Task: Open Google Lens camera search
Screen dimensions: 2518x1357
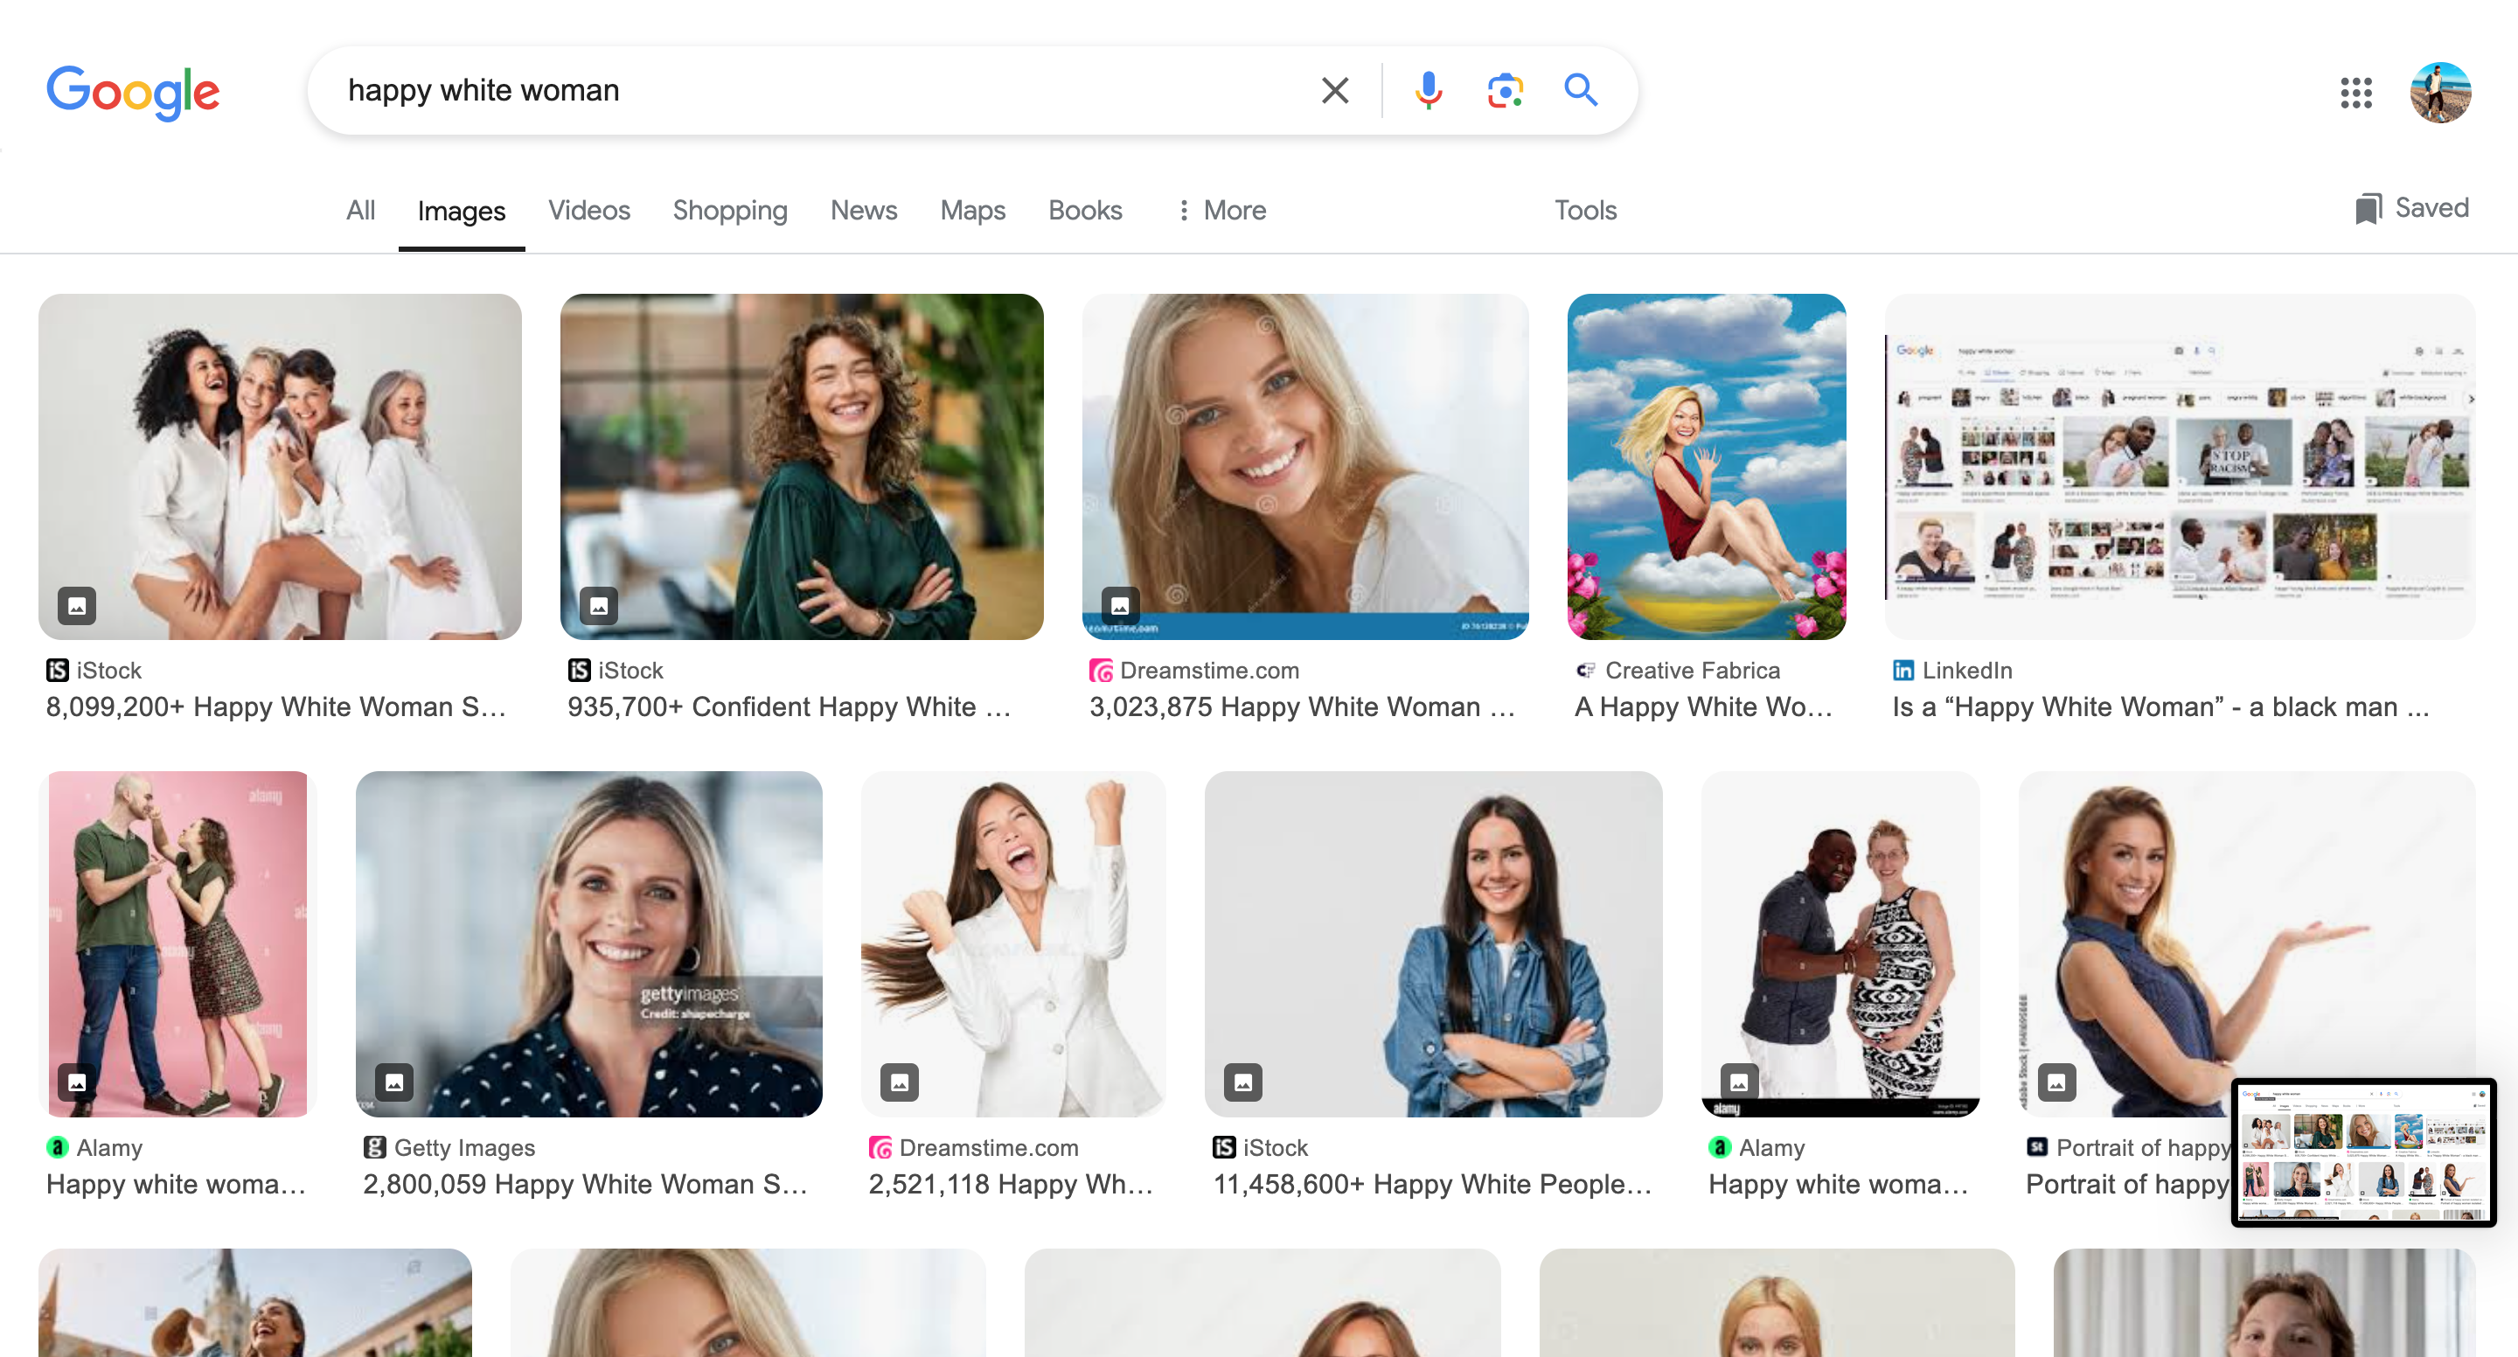Action: point(1505,90)
